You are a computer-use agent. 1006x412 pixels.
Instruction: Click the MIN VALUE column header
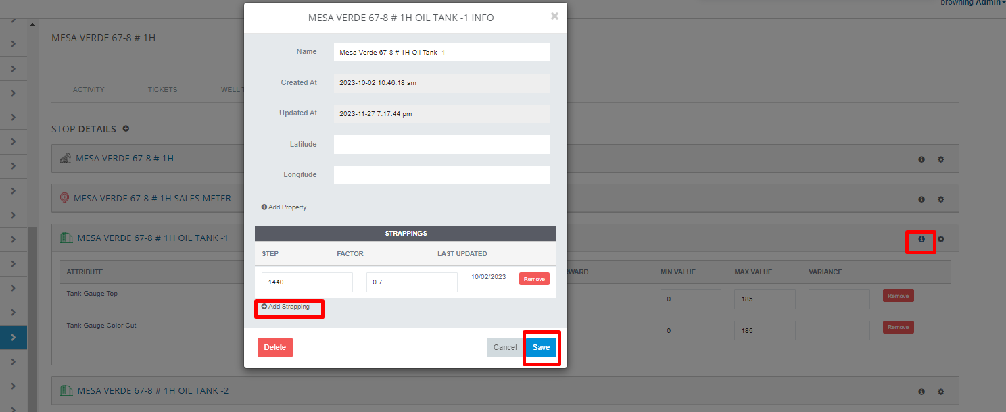(678, 272)
